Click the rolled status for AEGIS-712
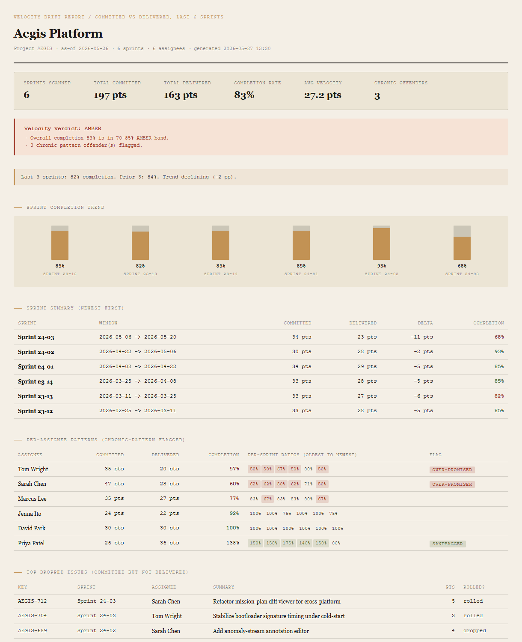 click(473, 601)
